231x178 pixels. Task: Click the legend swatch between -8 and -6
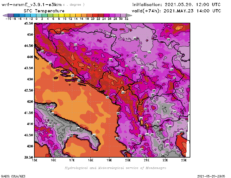tap(16, 15)
